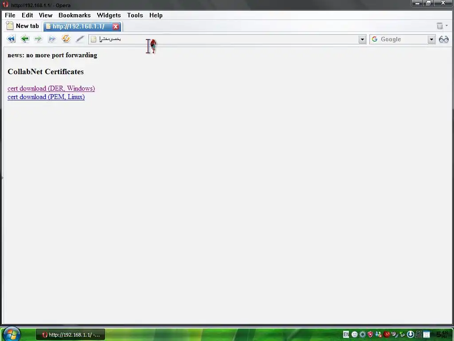Download the PEM Linux certificate
454x341 pixels.
click(x=46, y=97)
